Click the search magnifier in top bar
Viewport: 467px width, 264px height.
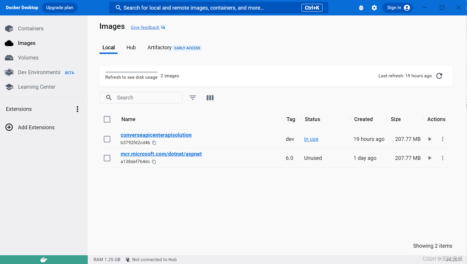[x=118, y=8]
